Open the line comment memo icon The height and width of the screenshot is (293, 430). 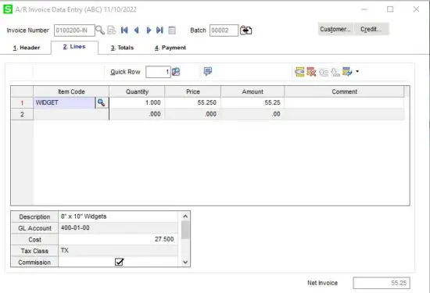(208, 72)
